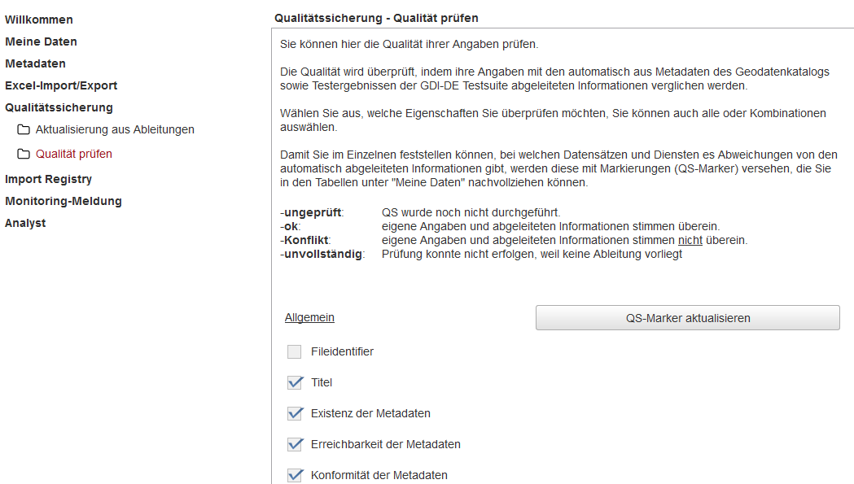This screenshot has width=854, height=484.
Task: Uncheck the Titel checkbox
Action: click(295, 383)
